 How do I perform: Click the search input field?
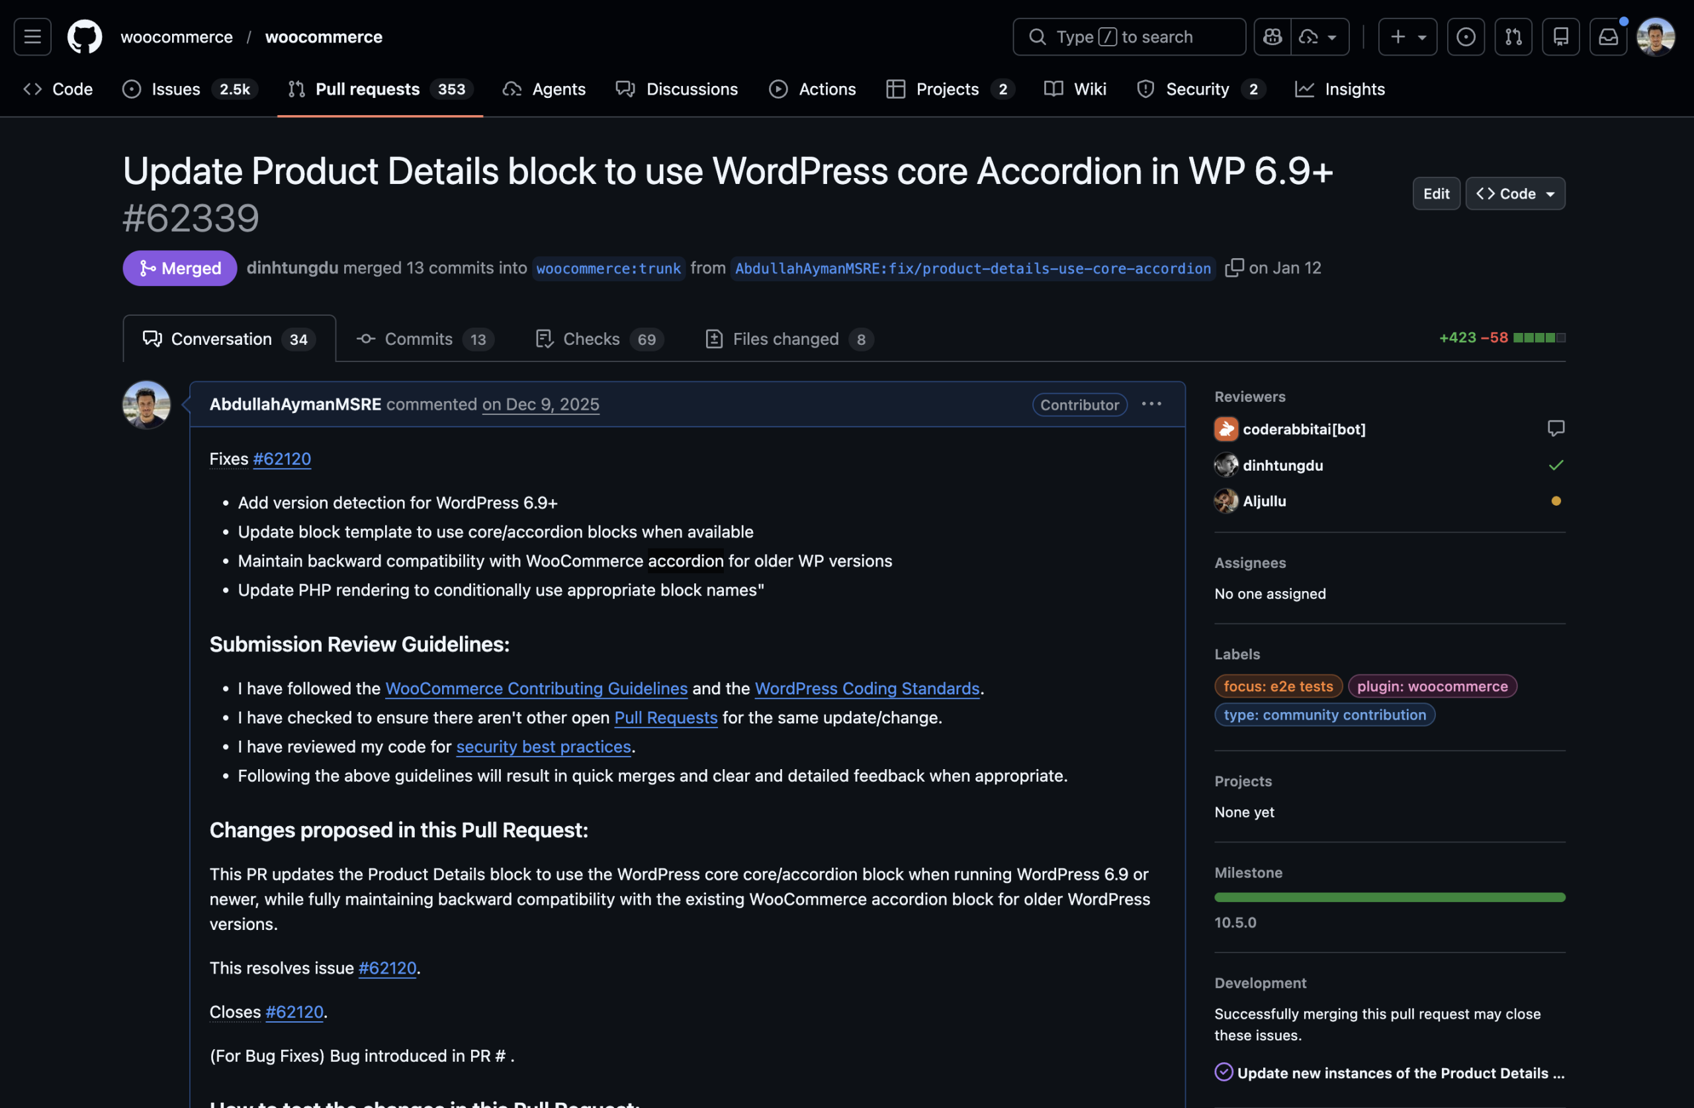click(1128, 36)
